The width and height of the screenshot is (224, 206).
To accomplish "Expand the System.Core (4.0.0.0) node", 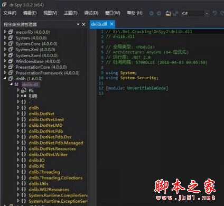I will point(5,43).
